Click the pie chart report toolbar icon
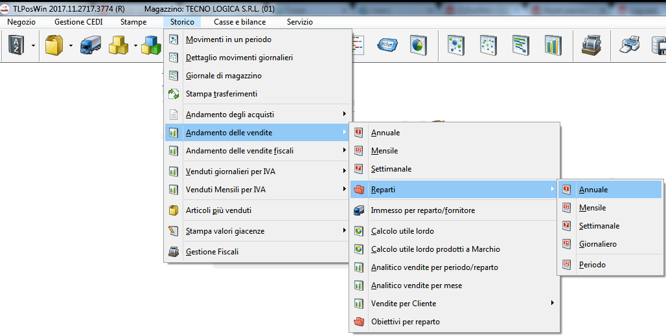666x336 pixels. point(419,45)
